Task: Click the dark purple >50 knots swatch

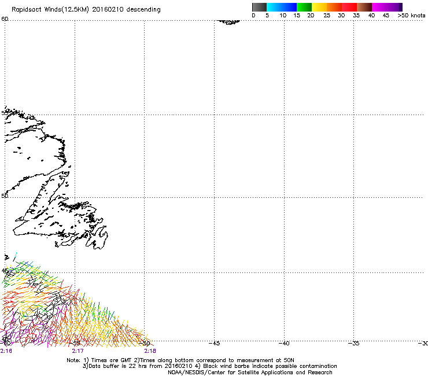Action: coord(401,7)
